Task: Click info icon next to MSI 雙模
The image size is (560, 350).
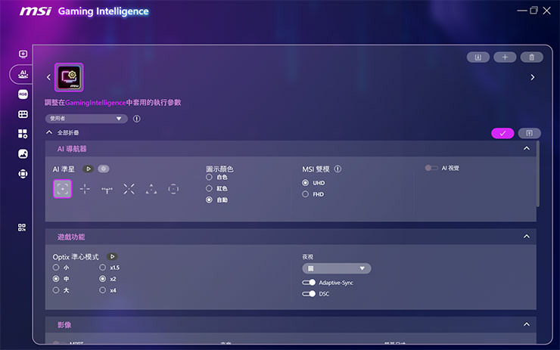Action: [x=338, y=169]
